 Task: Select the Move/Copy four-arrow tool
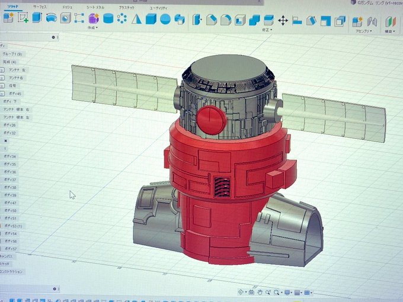pos(283,21)
